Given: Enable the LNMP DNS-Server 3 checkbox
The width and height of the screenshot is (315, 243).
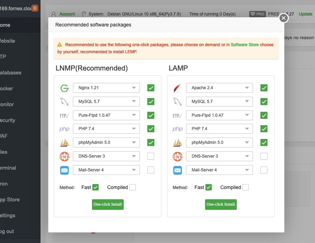Looking at the screenshot, I should [x=151, y=156].
